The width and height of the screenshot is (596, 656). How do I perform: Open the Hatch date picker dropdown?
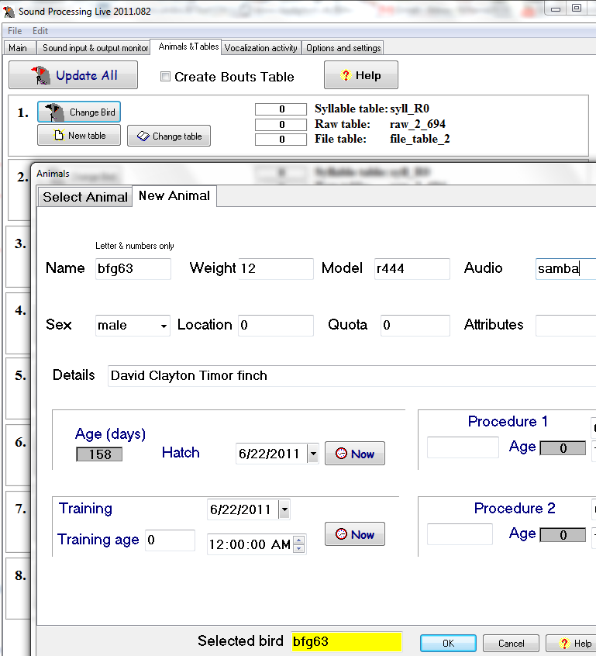[x=312, y=454]
